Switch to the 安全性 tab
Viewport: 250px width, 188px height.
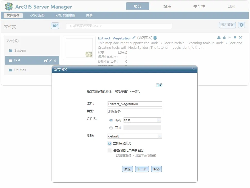coord(199,6)
